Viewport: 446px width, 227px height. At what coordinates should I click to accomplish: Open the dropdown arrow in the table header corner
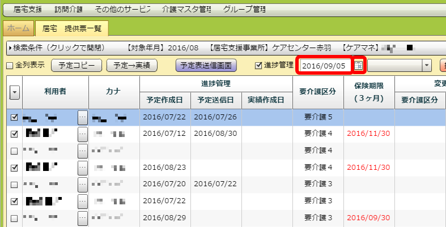click(x=14, y=92)
